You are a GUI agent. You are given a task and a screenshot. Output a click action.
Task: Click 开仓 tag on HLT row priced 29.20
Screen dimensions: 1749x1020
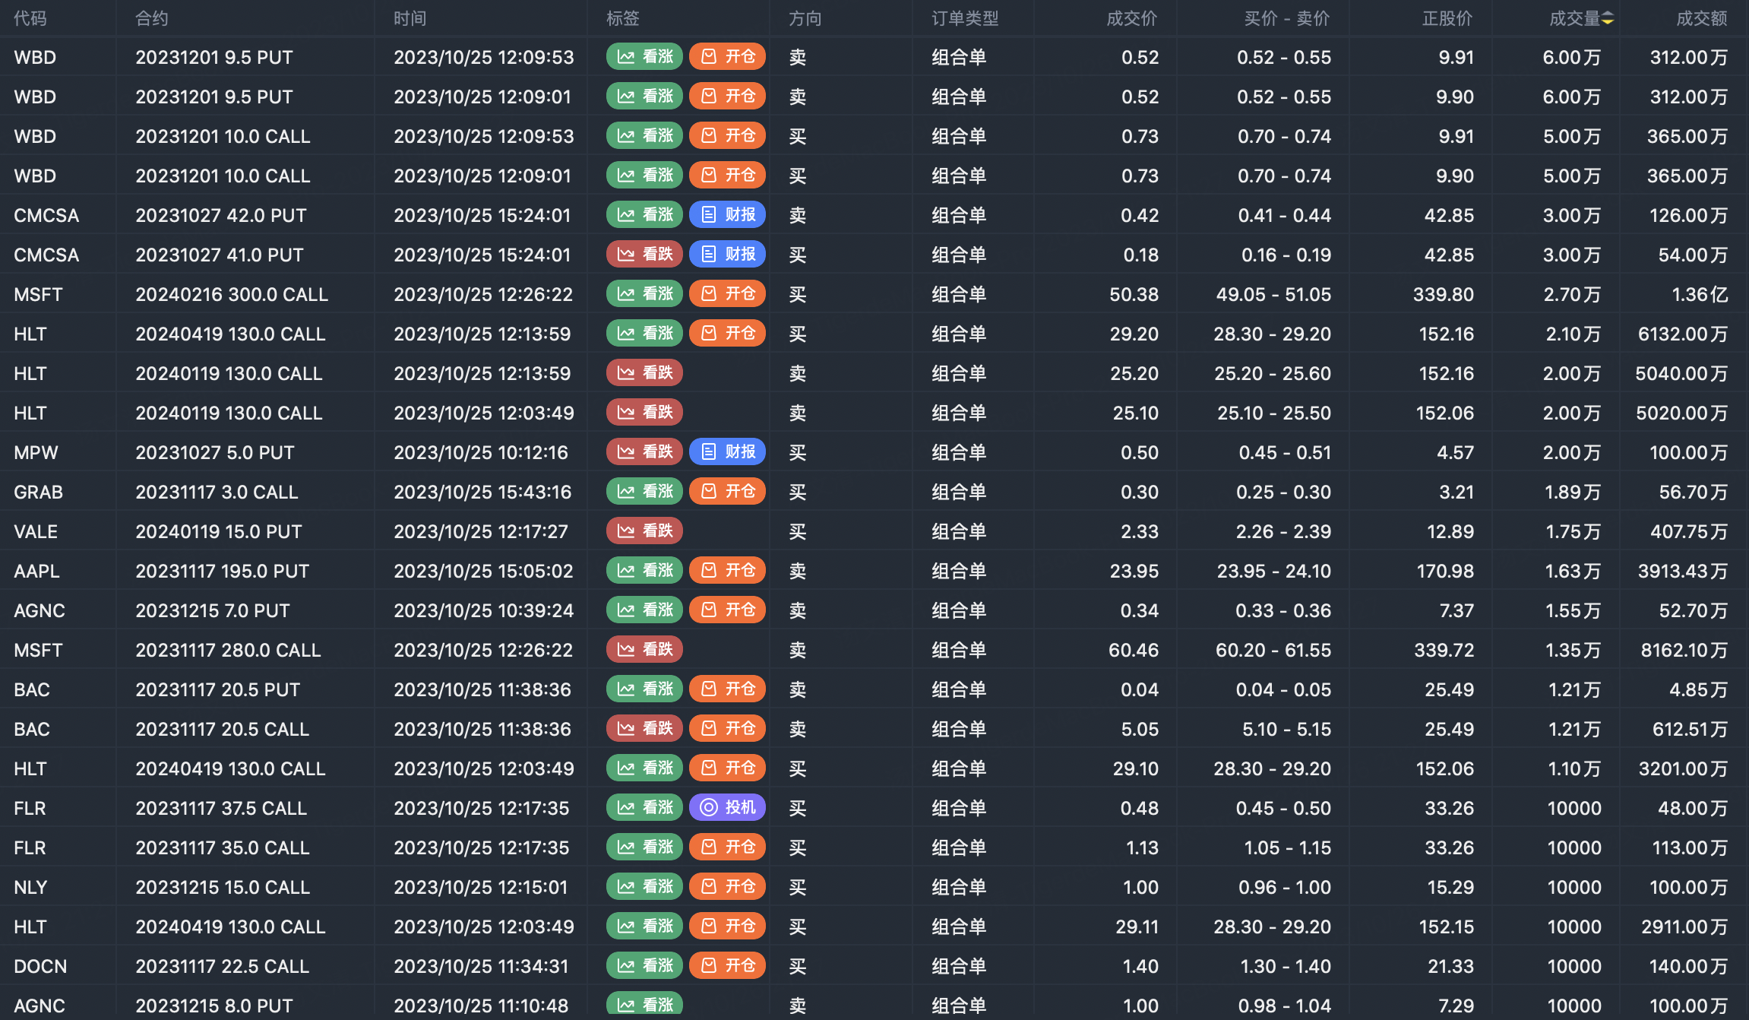(x=727, y=334)
